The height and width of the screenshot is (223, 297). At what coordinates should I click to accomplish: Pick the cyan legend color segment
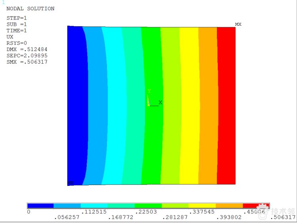tap(94, 206)
